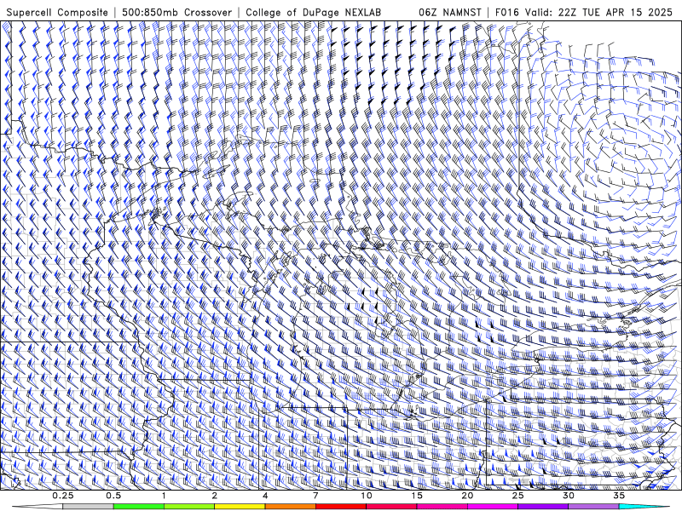
Task: Select the gray 0.25–0.5 colorbar swatch
Action: pos(89,507)
